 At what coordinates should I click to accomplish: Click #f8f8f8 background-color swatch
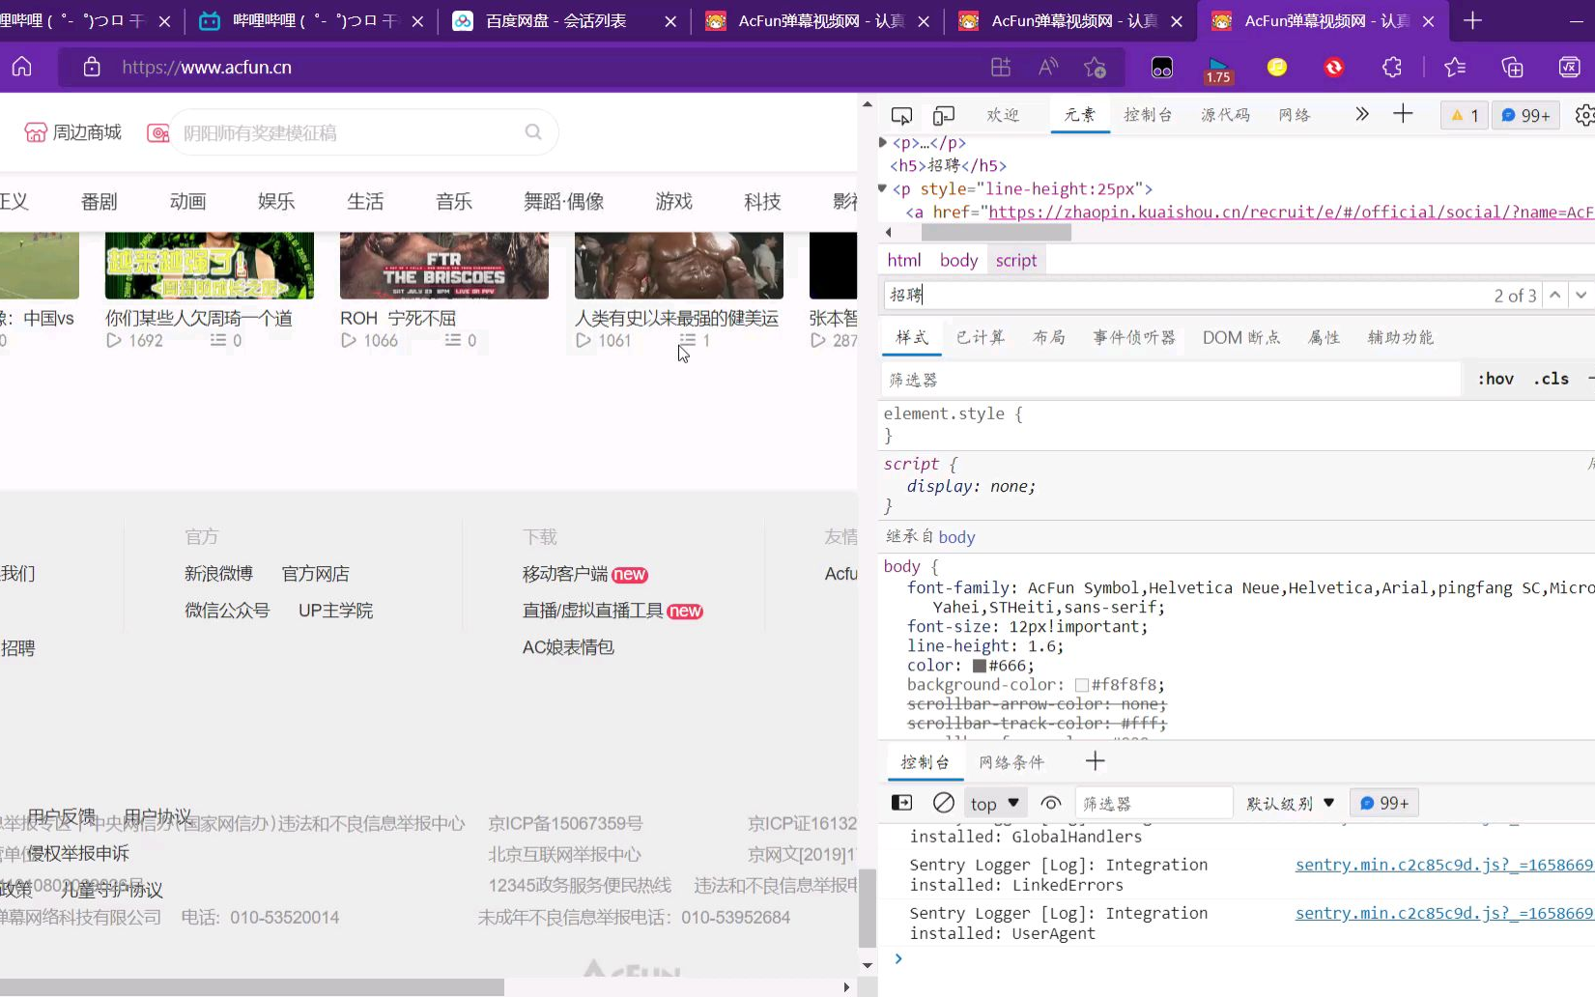pos(1082,685)
